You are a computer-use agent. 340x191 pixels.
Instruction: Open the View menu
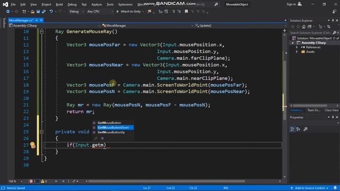tap(33, 4)
